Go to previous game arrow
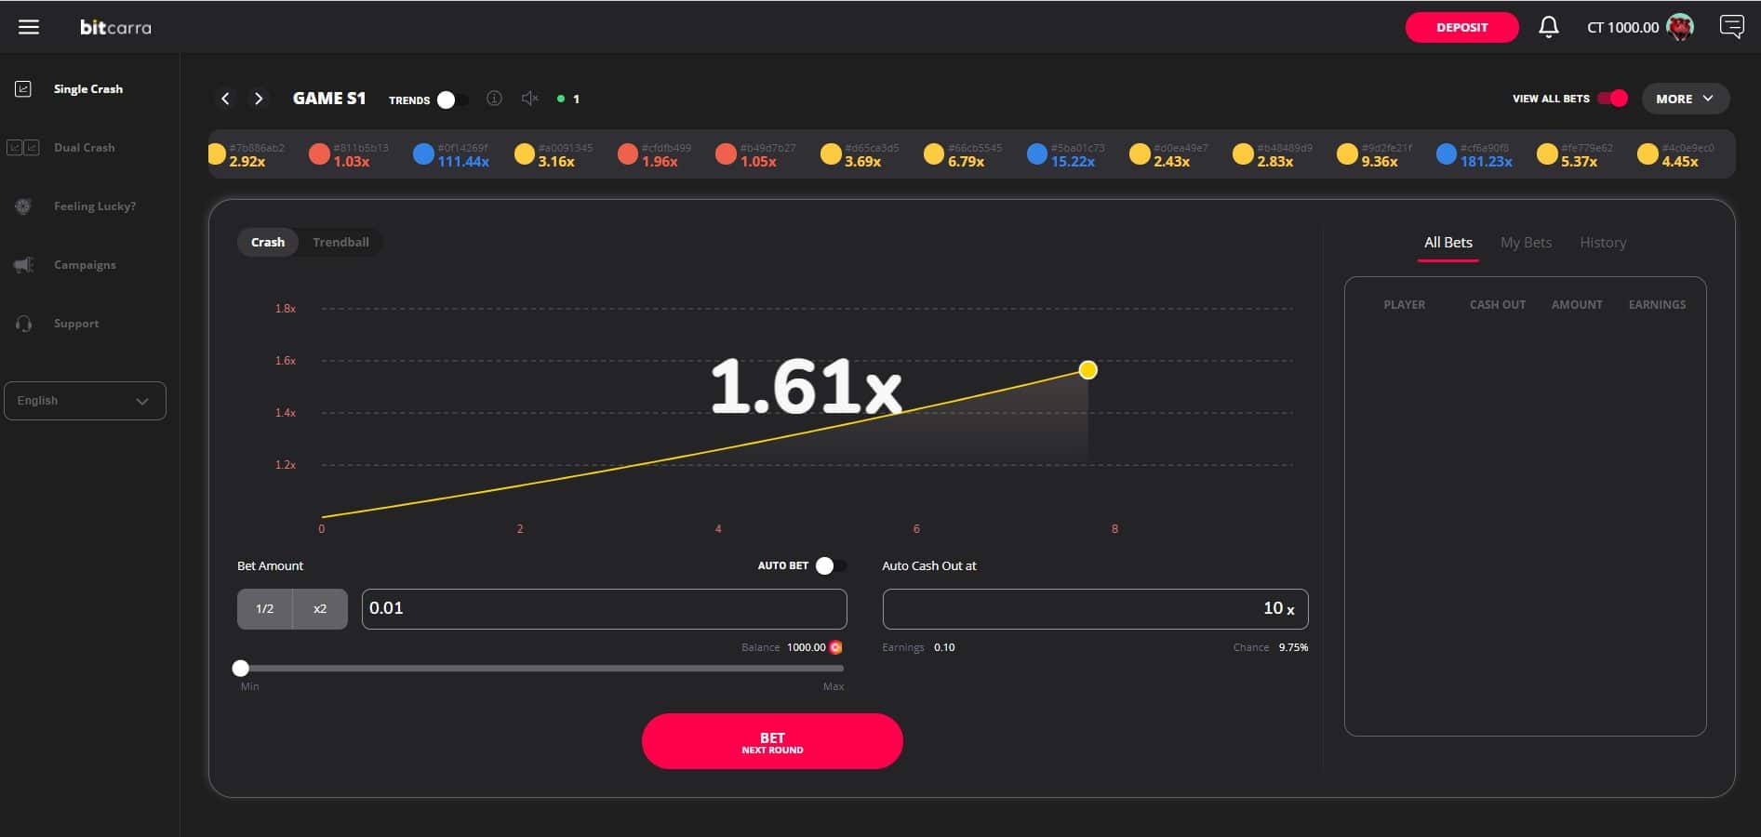This screenshot has width=1761, height=837. click(225, 99)
